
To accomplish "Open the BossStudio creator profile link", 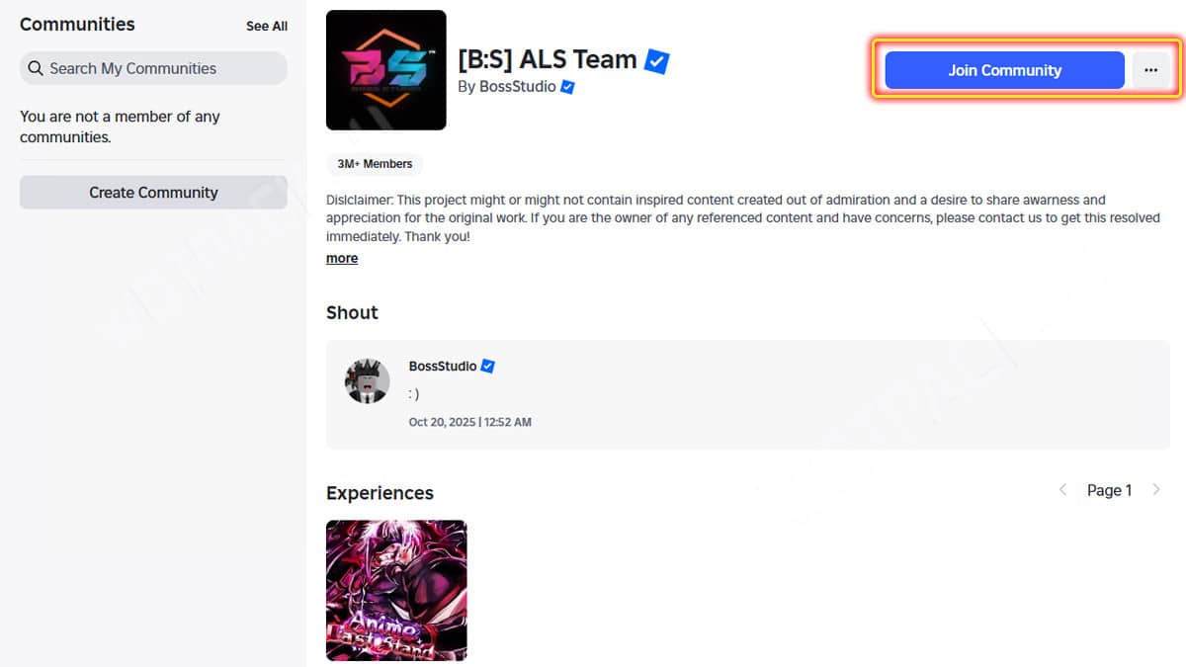I will (x=517, y=87).
